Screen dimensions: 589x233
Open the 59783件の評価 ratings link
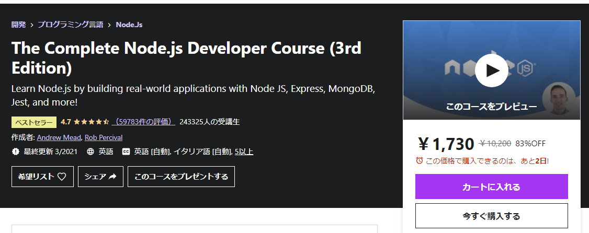(x=143, y=122)
